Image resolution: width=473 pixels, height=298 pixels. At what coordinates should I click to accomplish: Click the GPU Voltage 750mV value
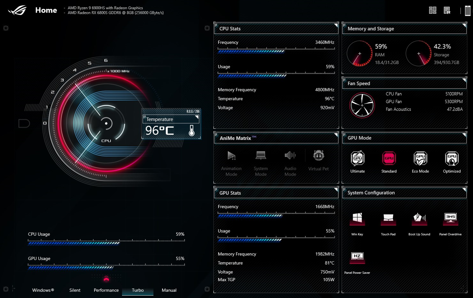click(x=327, y=272)
